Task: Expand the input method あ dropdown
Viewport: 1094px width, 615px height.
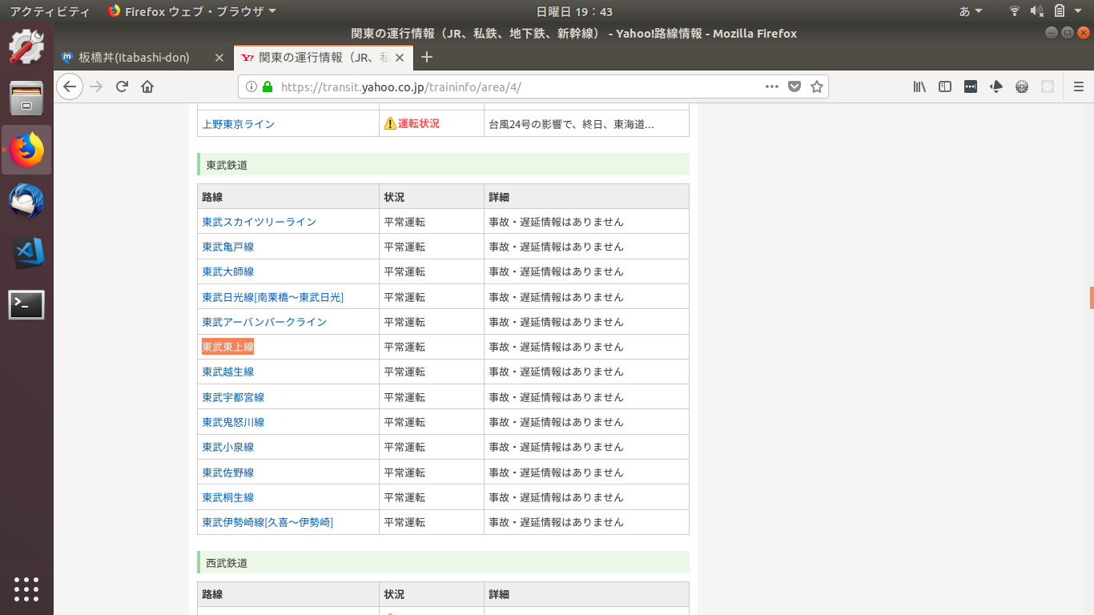Action: 971,11
